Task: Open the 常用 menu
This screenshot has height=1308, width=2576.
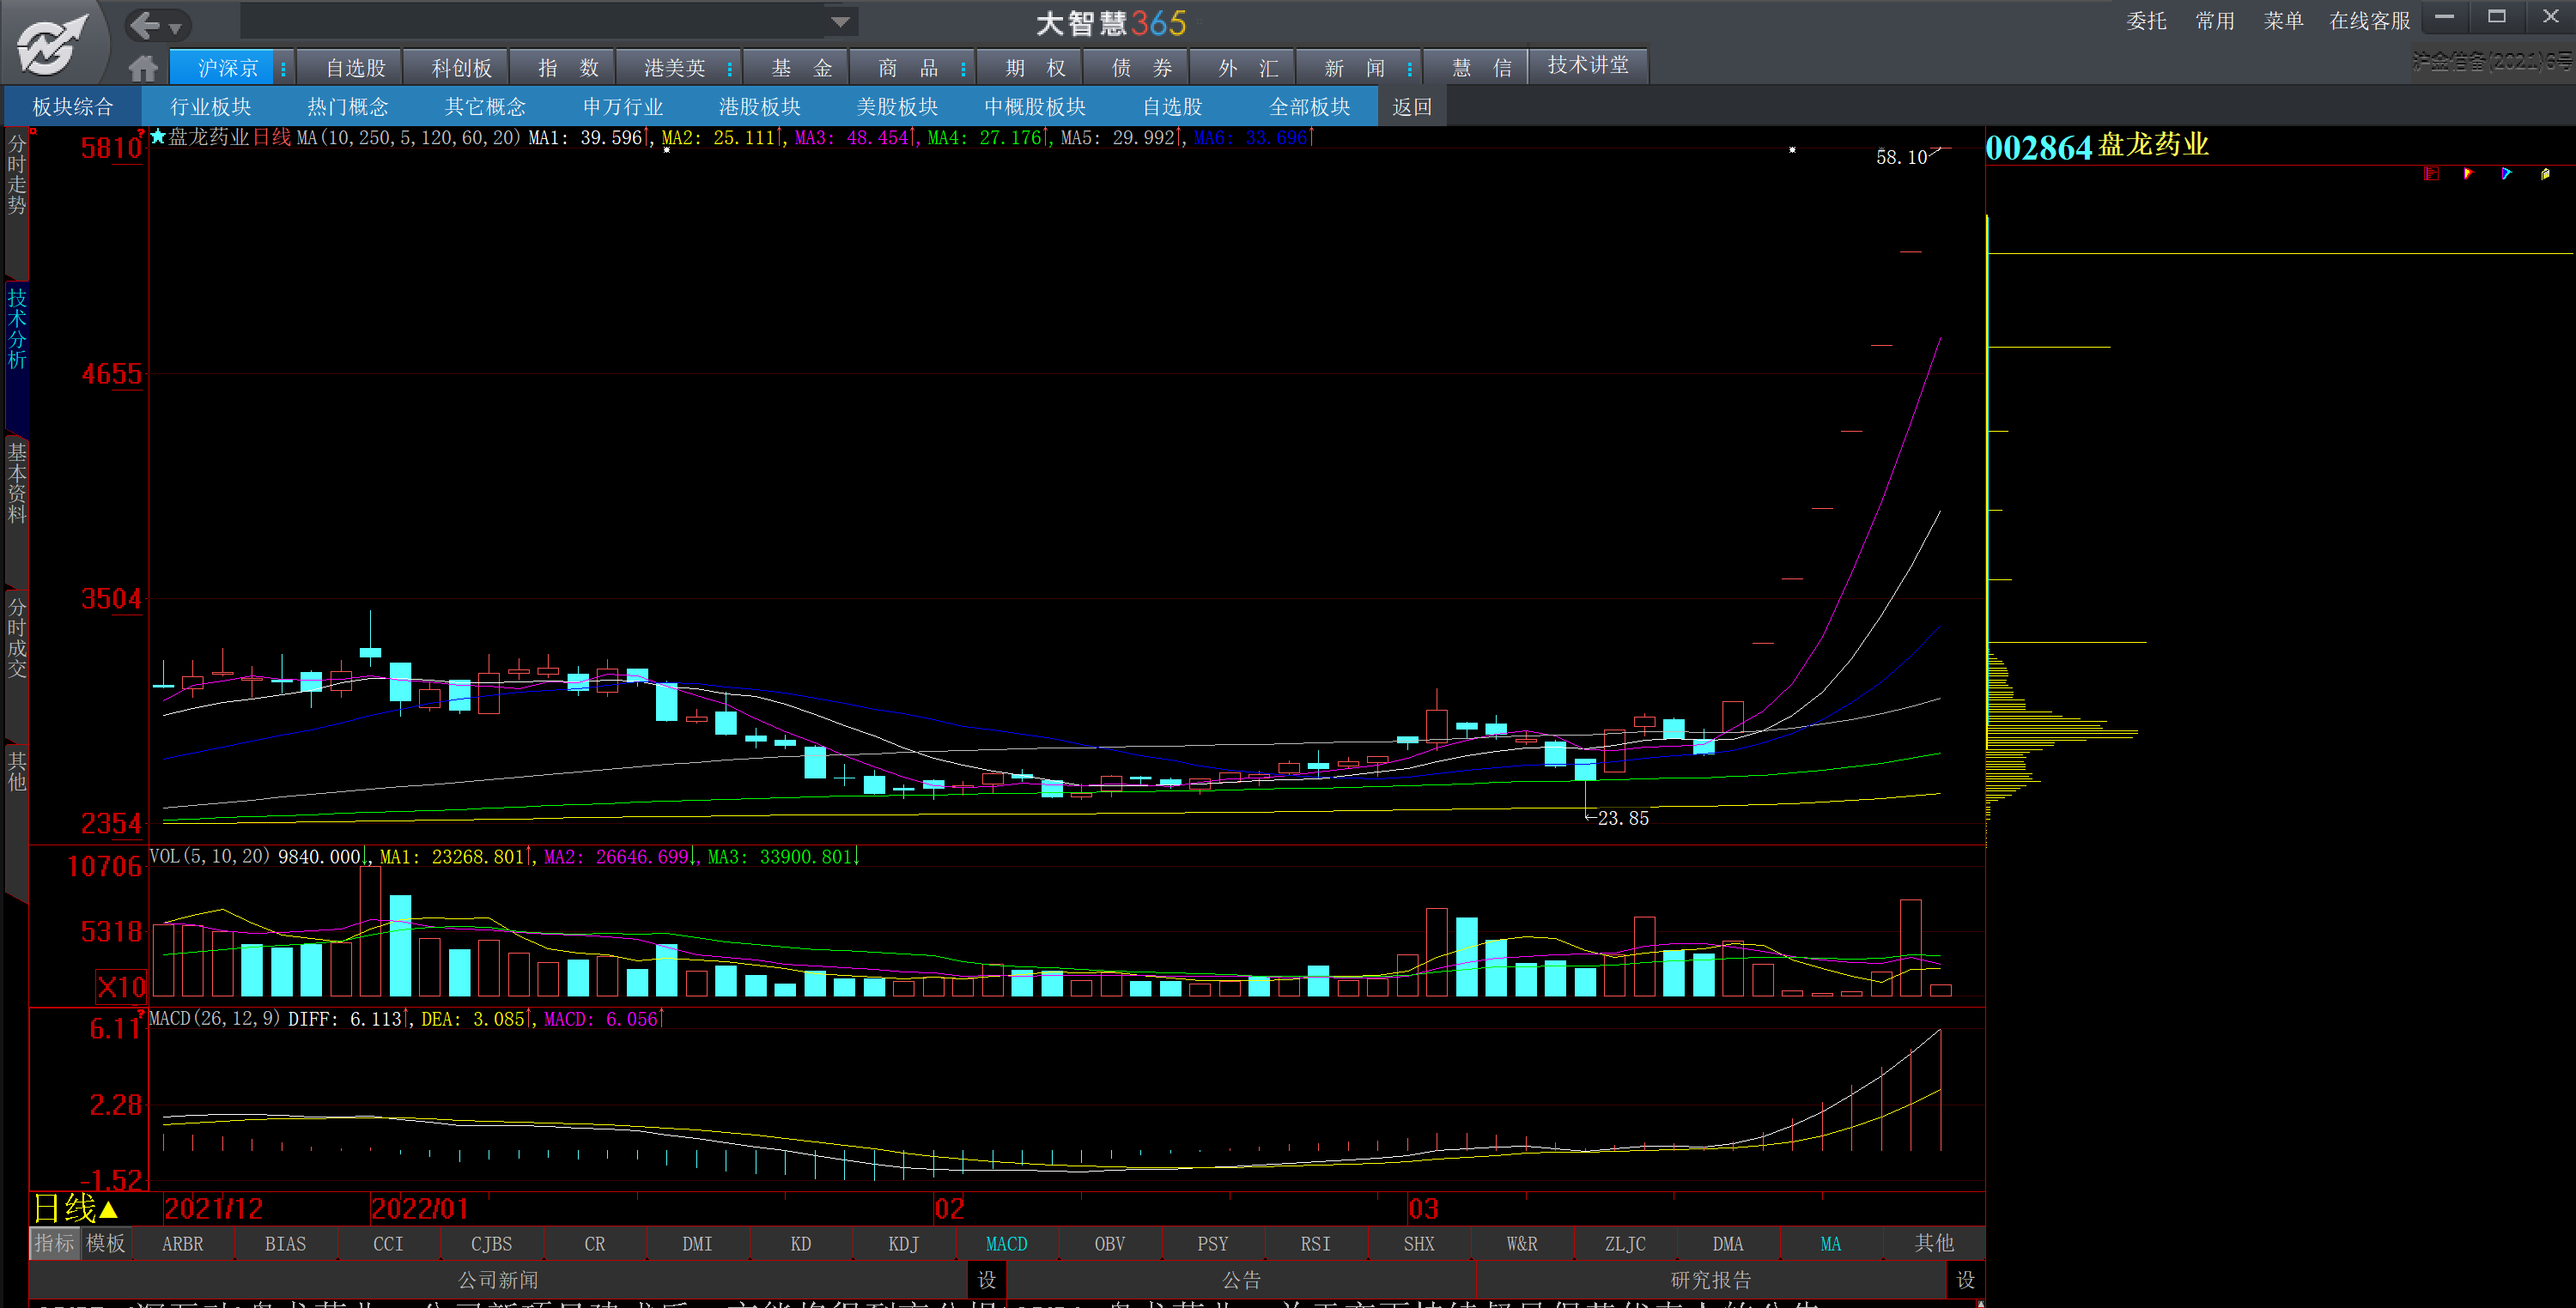Action: (2215, 21)
